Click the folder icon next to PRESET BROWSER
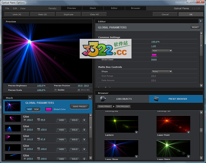This screenshot has width=206, height=163. coord(156,99)
